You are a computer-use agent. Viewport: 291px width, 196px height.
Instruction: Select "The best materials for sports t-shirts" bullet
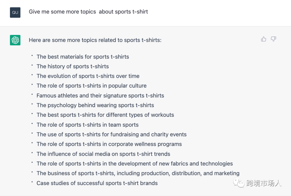(x=83, y=57)
